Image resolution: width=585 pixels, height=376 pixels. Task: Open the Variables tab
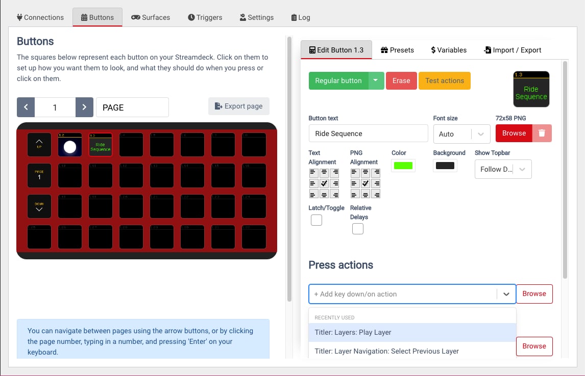tap(449, 50)
